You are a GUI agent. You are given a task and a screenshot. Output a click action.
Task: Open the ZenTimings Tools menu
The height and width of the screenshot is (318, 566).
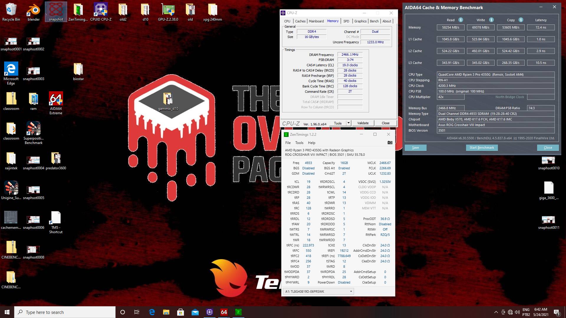coord(299,143)
